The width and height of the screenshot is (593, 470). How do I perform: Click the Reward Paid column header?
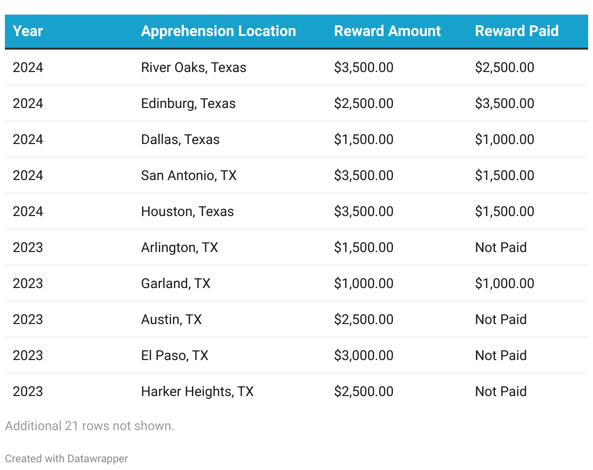click(517, 31)
